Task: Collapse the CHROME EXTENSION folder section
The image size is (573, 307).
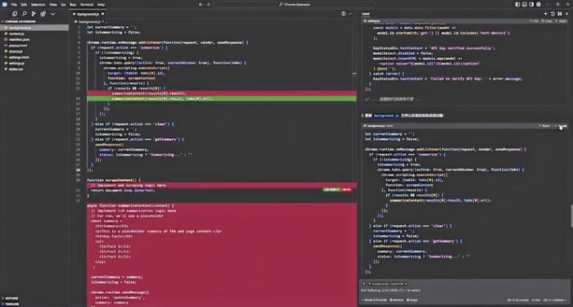Action: tap(20, 21)
